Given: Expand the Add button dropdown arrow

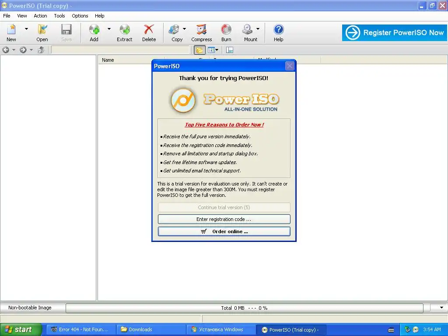Looking at the screenshot, I should click(x=109, y=29).
